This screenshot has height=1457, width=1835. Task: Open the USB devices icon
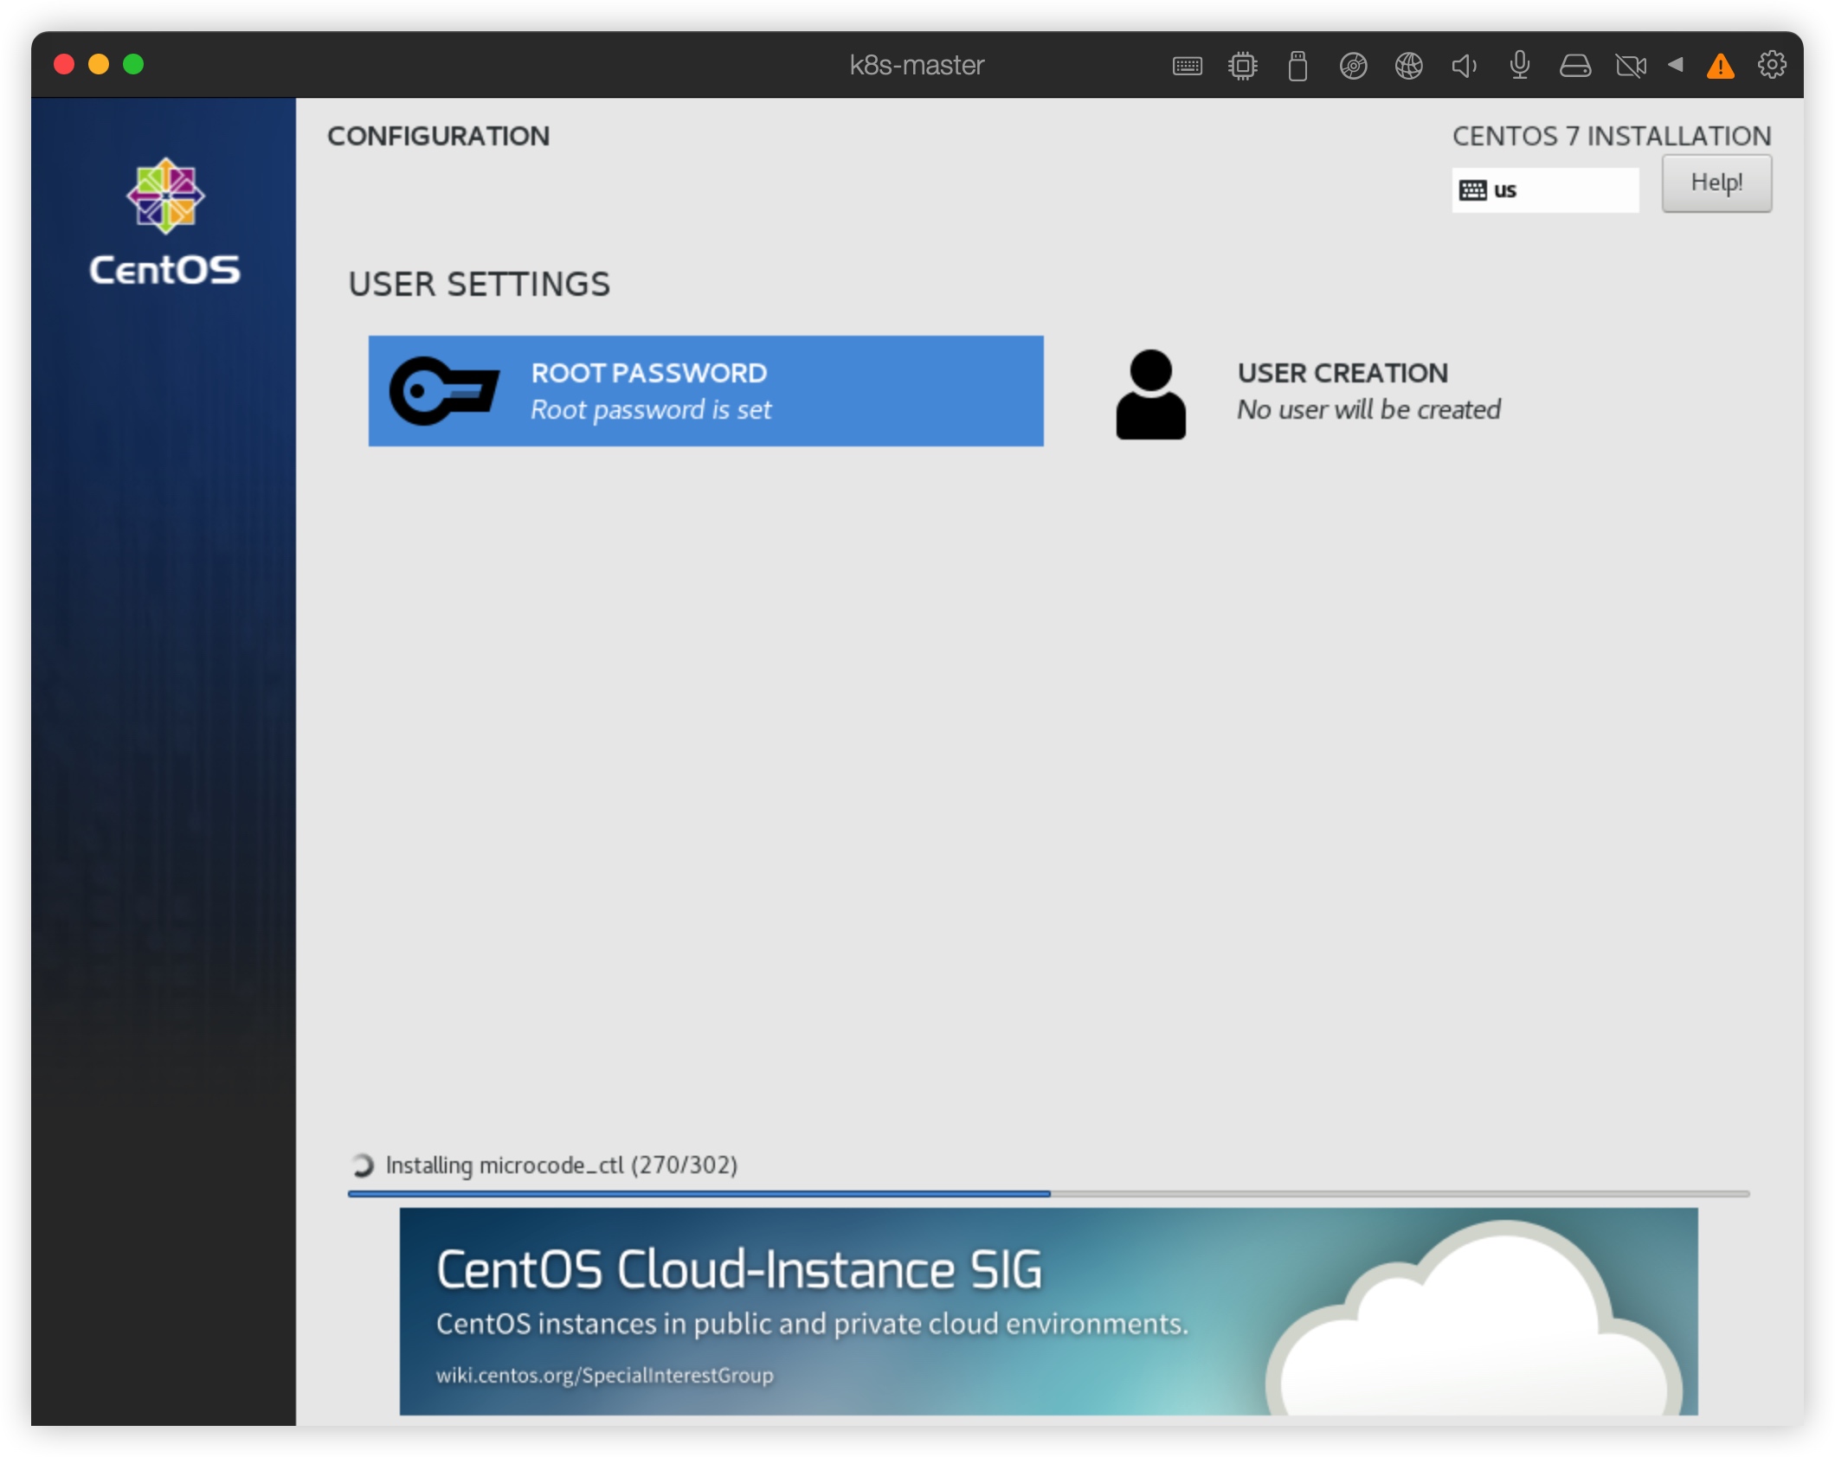tap(1297, 66)
